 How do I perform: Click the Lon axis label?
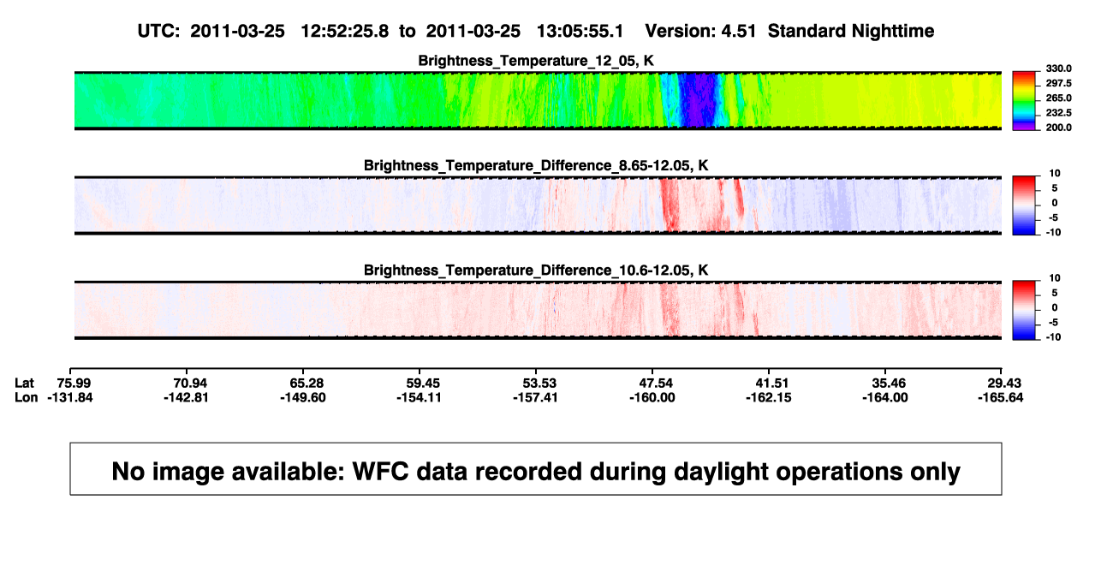(26, 397)
